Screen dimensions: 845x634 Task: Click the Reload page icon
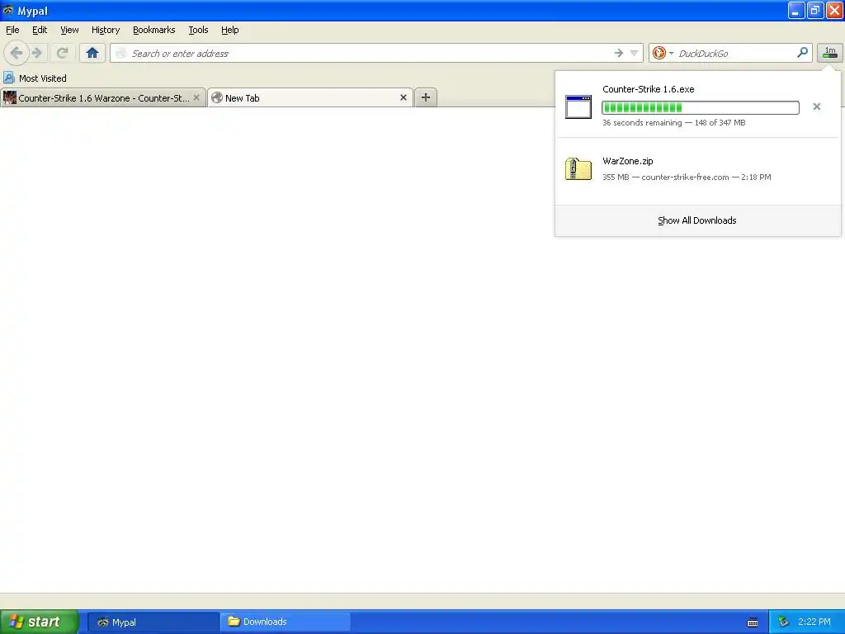(63, 53)
